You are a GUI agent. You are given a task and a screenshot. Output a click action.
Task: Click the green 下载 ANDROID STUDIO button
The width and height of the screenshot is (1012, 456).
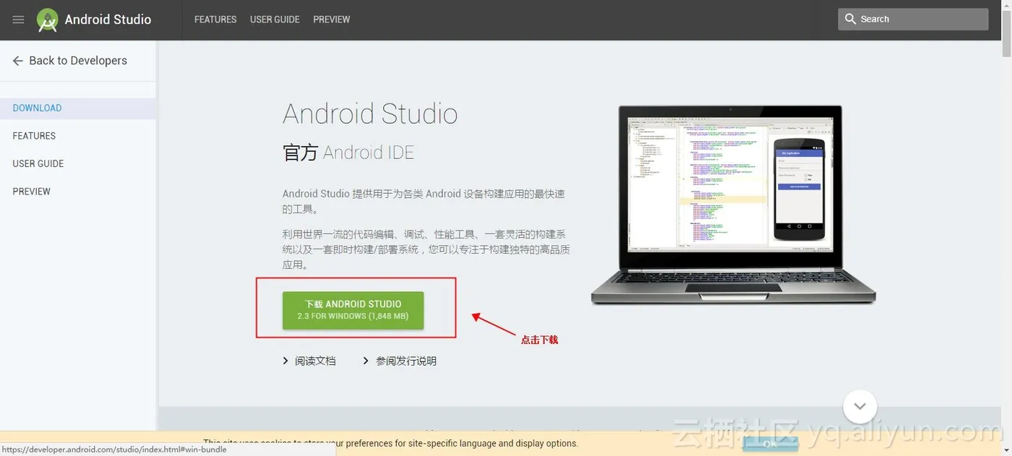[353, 310]
